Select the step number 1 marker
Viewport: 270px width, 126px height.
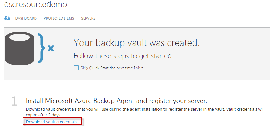pos(14,102)
